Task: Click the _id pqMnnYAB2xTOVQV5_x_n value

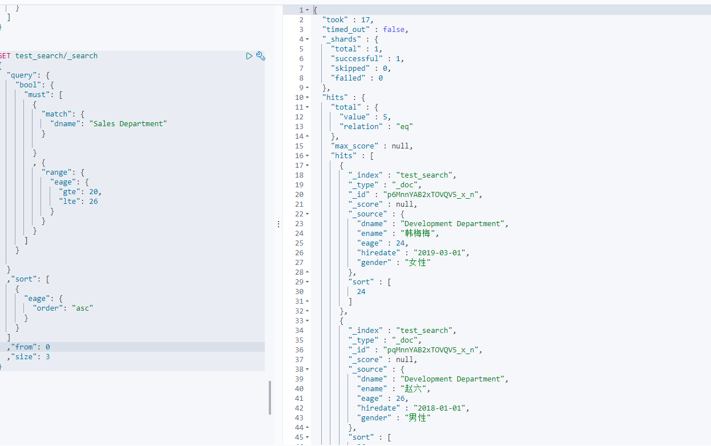Action: 431,350
